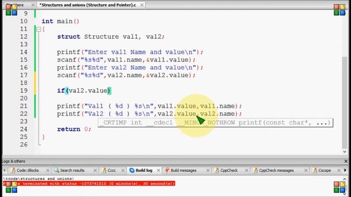The width and height of the screenshot is (351, 197).
Task: Click the scanf line reading val2.name
Action: 126,76
